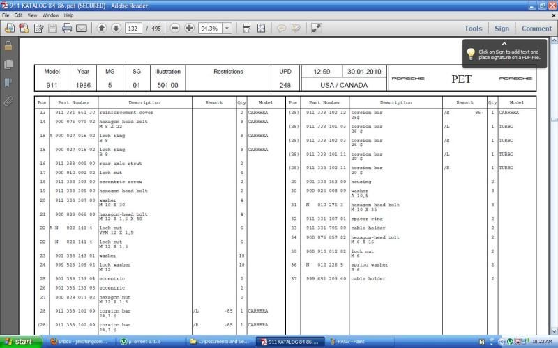Go to next page with down arrow
The width and height of the screenshot is (558, 348).
[x=116, y=28]
